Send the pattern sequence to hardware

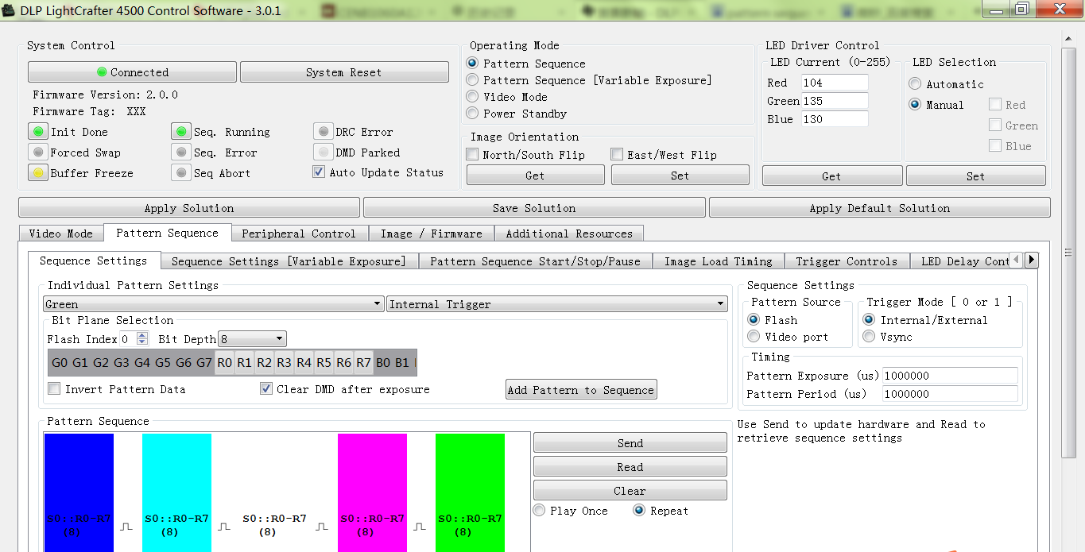(630, 443)
